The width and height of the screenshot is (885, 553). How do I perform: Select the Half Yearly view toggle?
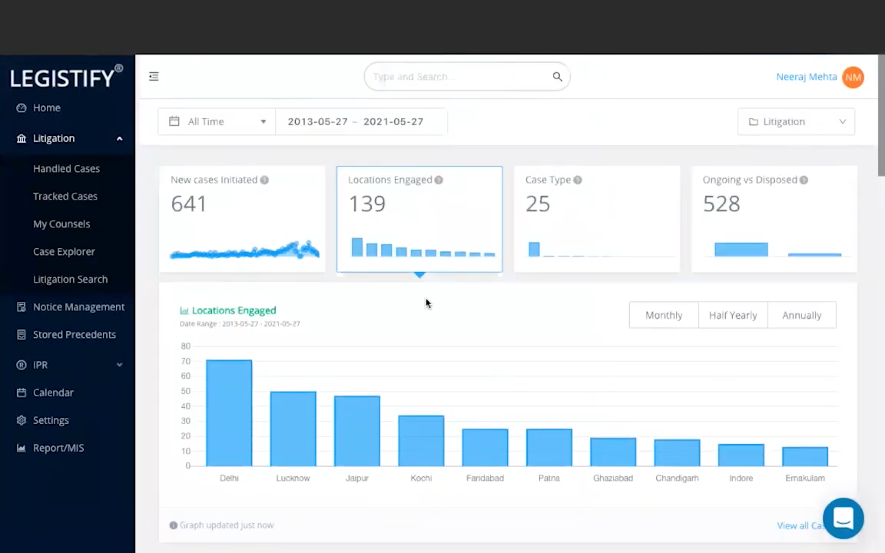(x=733, y=315)
